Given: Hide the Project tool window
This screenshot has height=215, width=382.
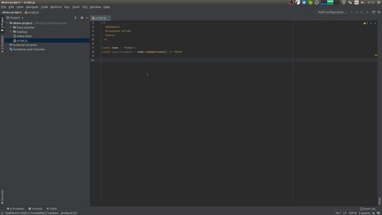Looking at the screenshot, I should pyautogui.click(x=87, y=18).
